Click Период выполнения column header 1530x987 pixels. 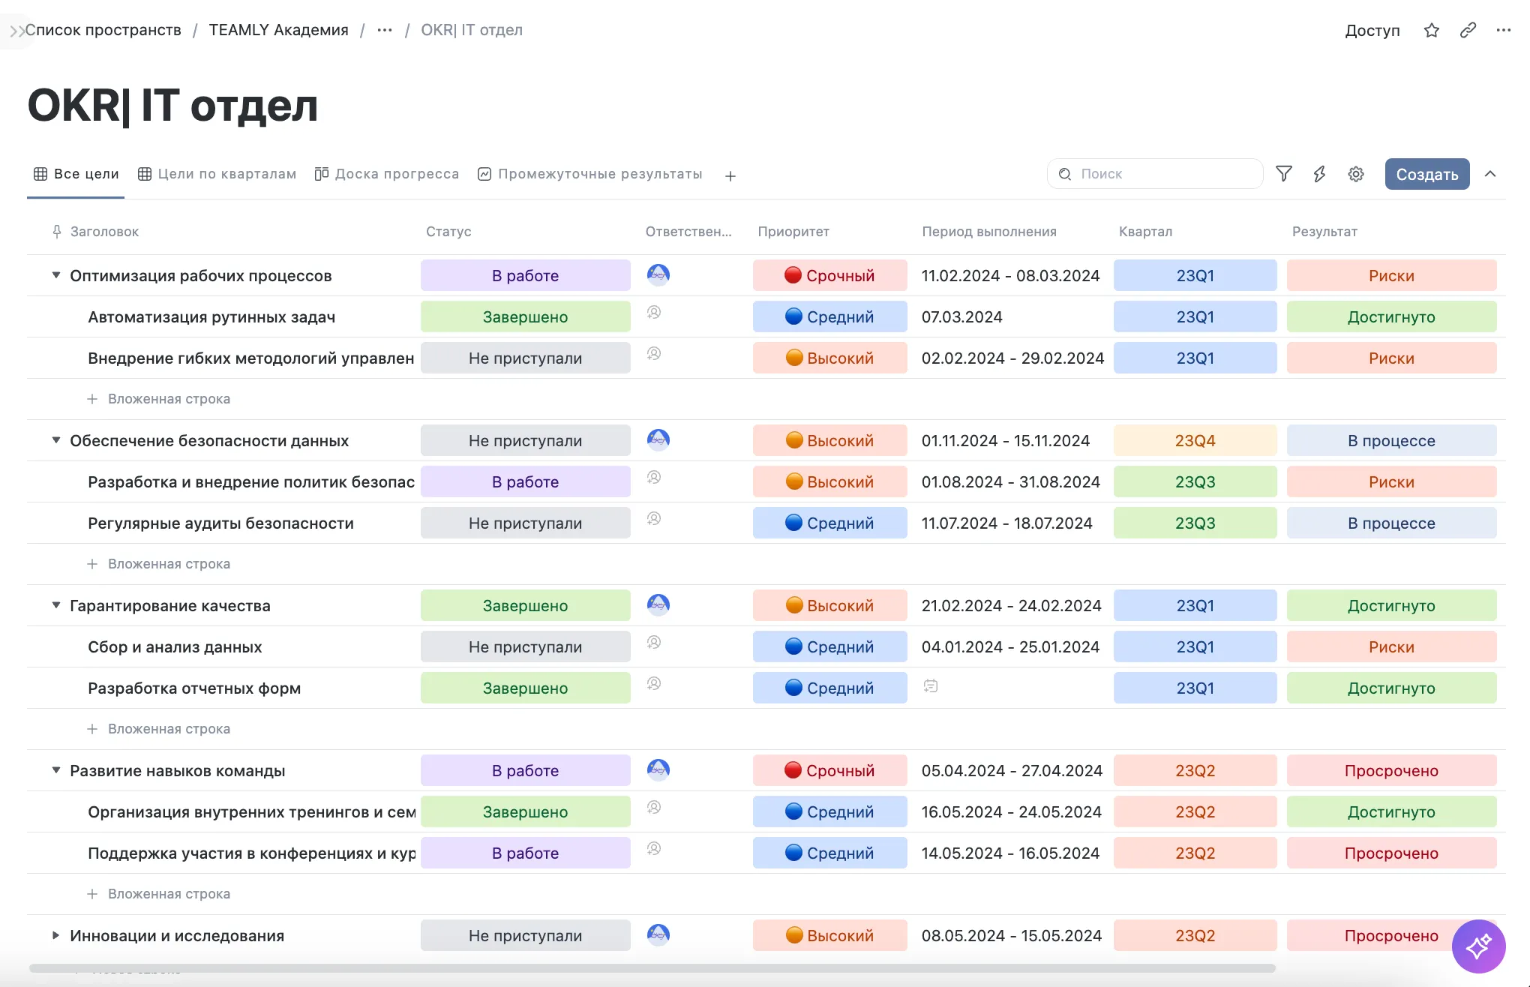989,232
